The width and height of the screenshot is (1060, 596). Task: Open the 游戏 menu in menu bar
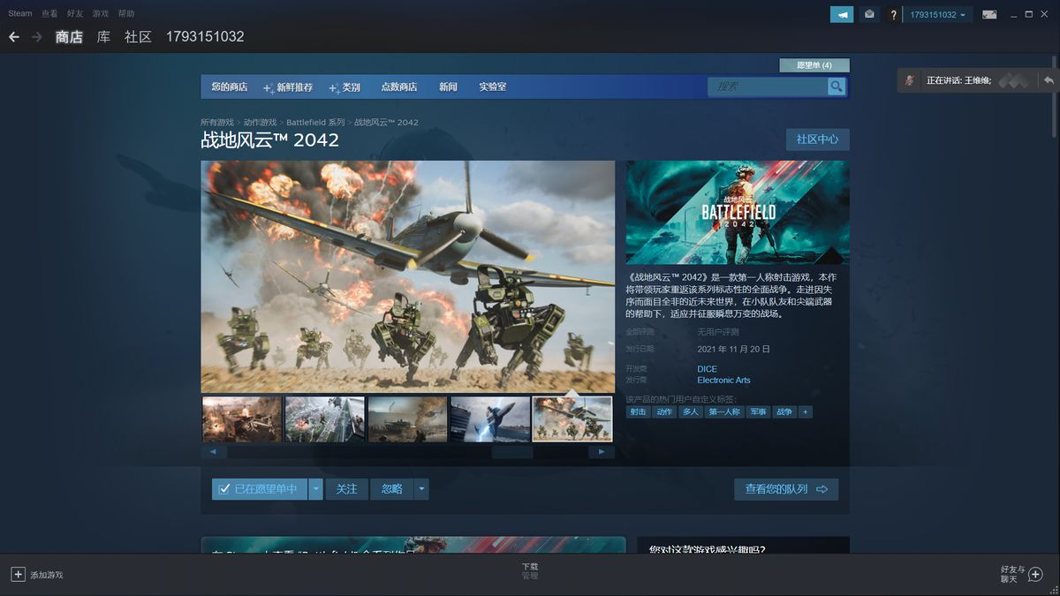click(x=101, y=14)
